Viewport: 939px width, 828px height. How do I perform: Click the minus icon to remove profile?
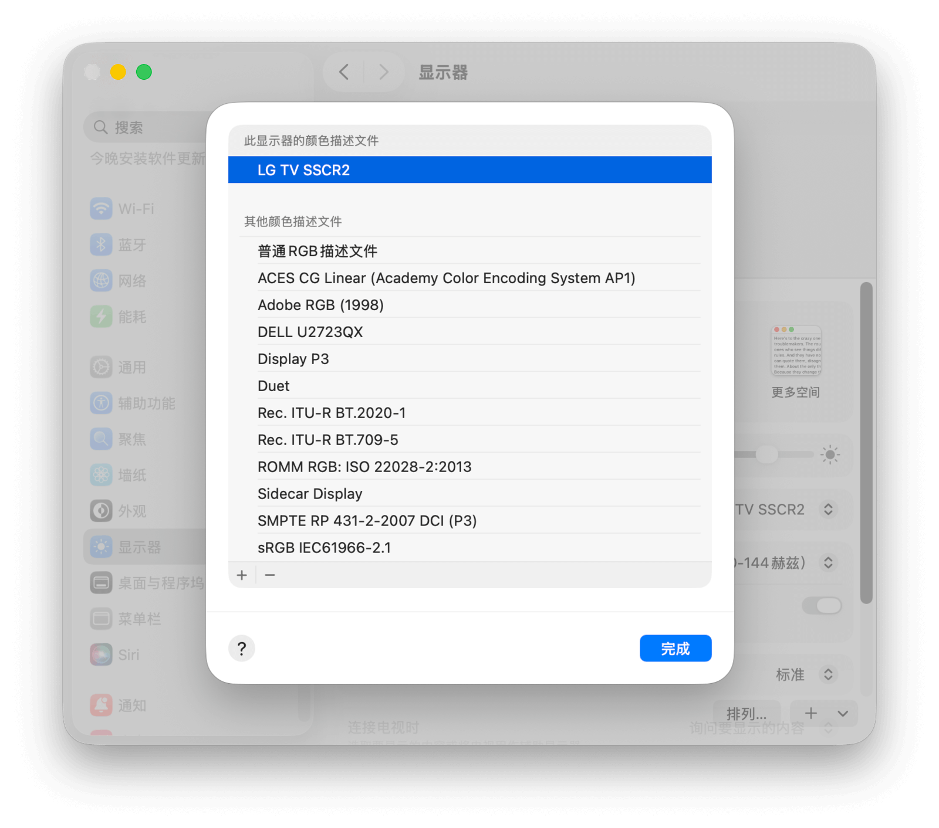coord(270,575)
